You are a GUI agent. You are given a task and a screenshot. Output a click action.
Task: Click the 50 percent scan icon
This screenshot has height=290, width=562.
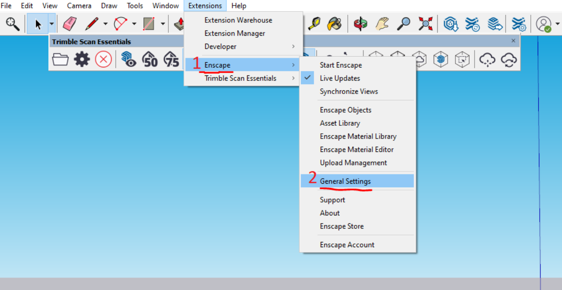(150, 60)
